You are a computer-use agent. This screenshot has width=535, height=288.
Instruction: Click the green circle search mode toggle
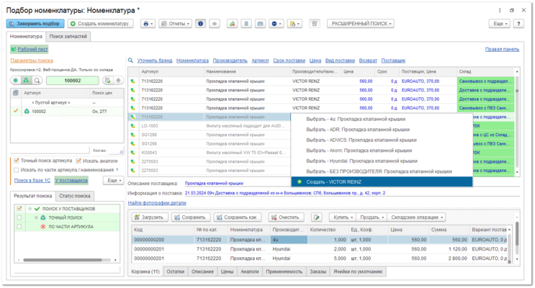click(16, 81)
